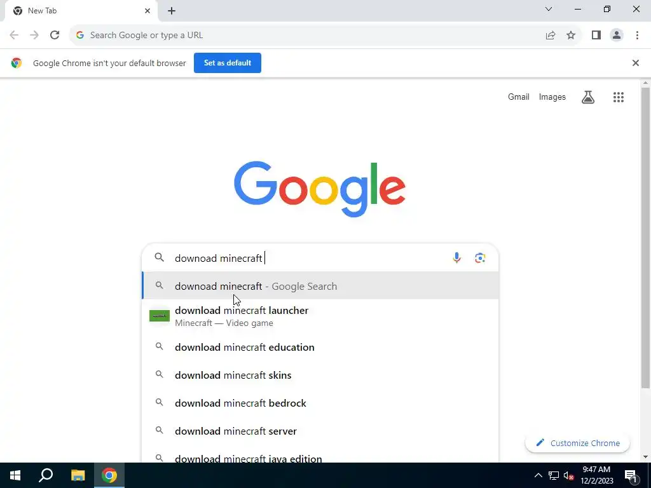Screen dimensions: 651x488
Task: Click the Set as default button
Action: pos(228,63)
